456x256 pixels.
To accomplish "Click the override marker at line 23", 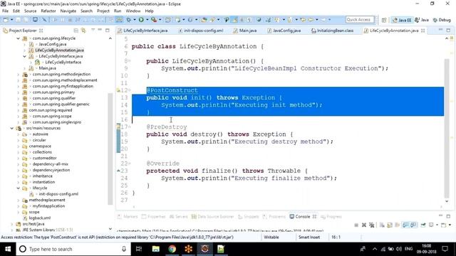I will tap(118, 171).
